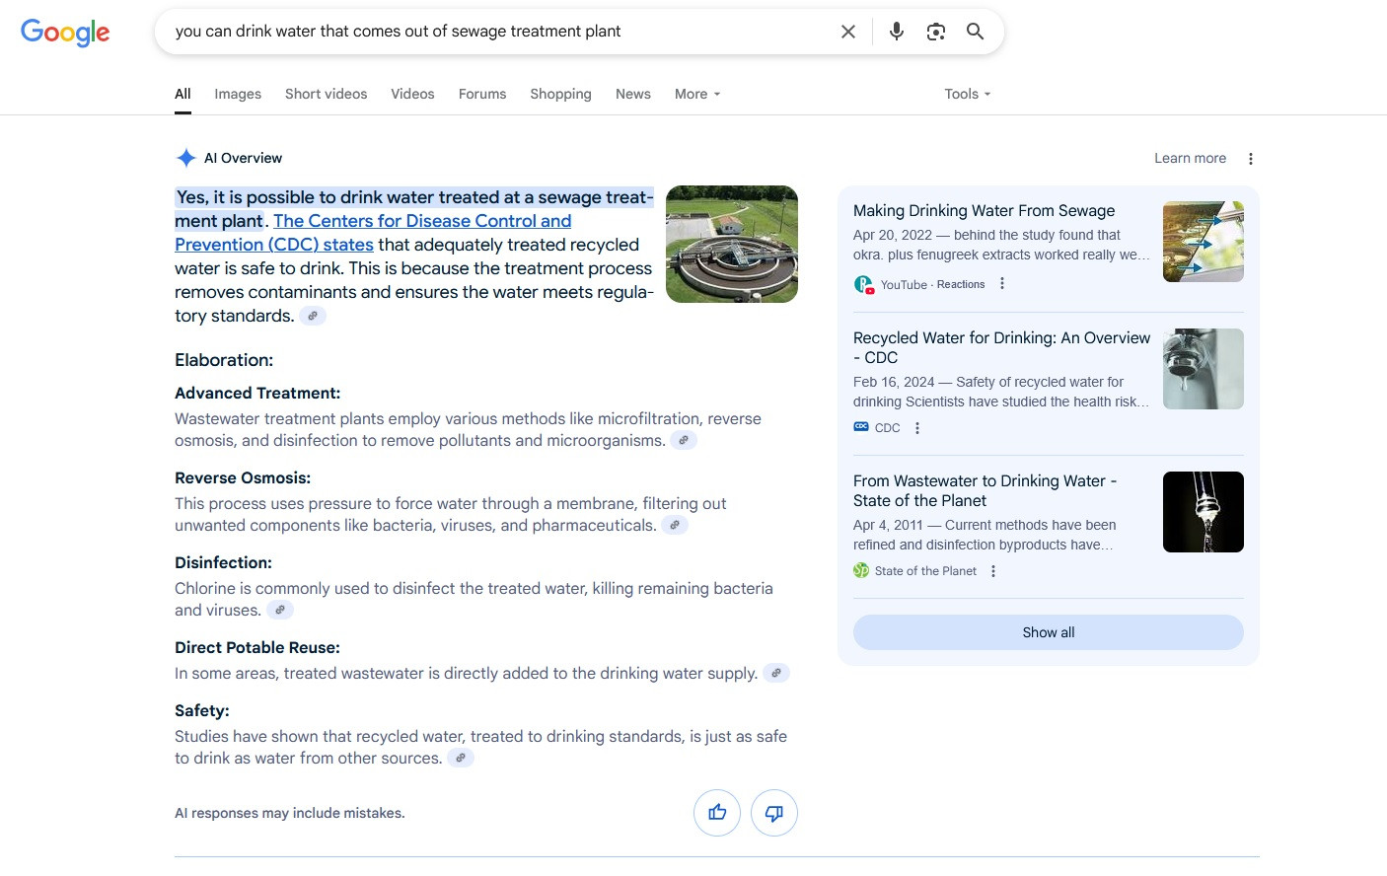This screenshot has height=876, width=1387.
Task: Click the 'Advanced Treatment:' heading
Action: point(257,394)
